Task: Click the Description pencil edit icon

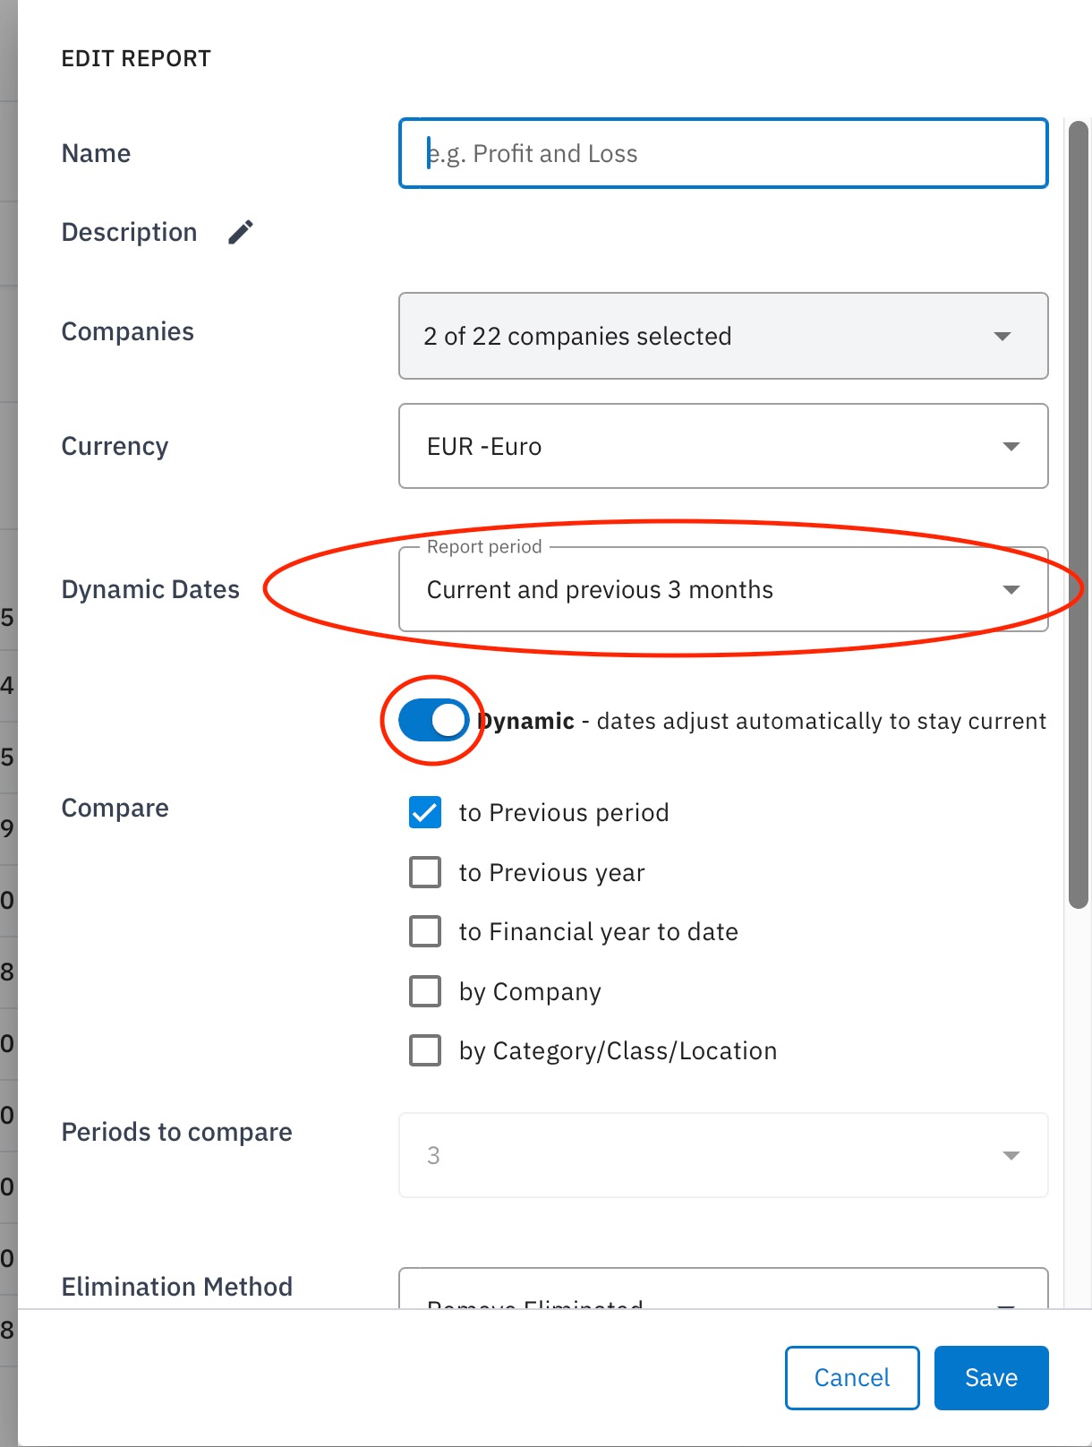Action: tap(240, 233)
